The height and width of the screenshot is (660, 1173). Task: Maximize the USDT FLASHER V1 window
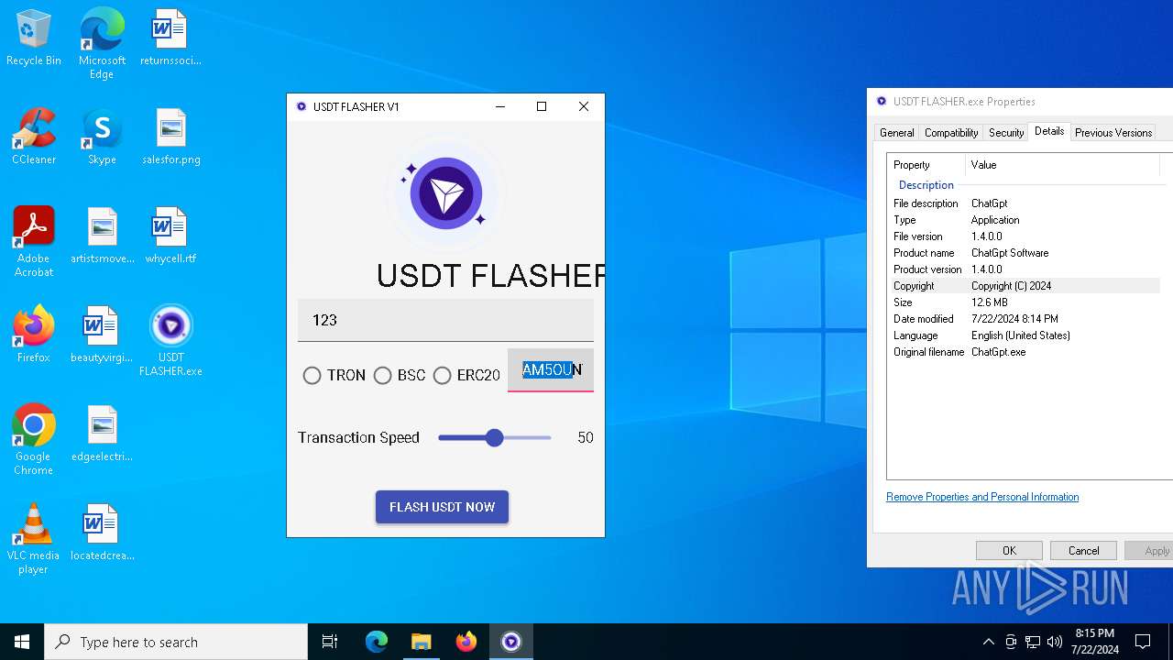pos(542,106)
